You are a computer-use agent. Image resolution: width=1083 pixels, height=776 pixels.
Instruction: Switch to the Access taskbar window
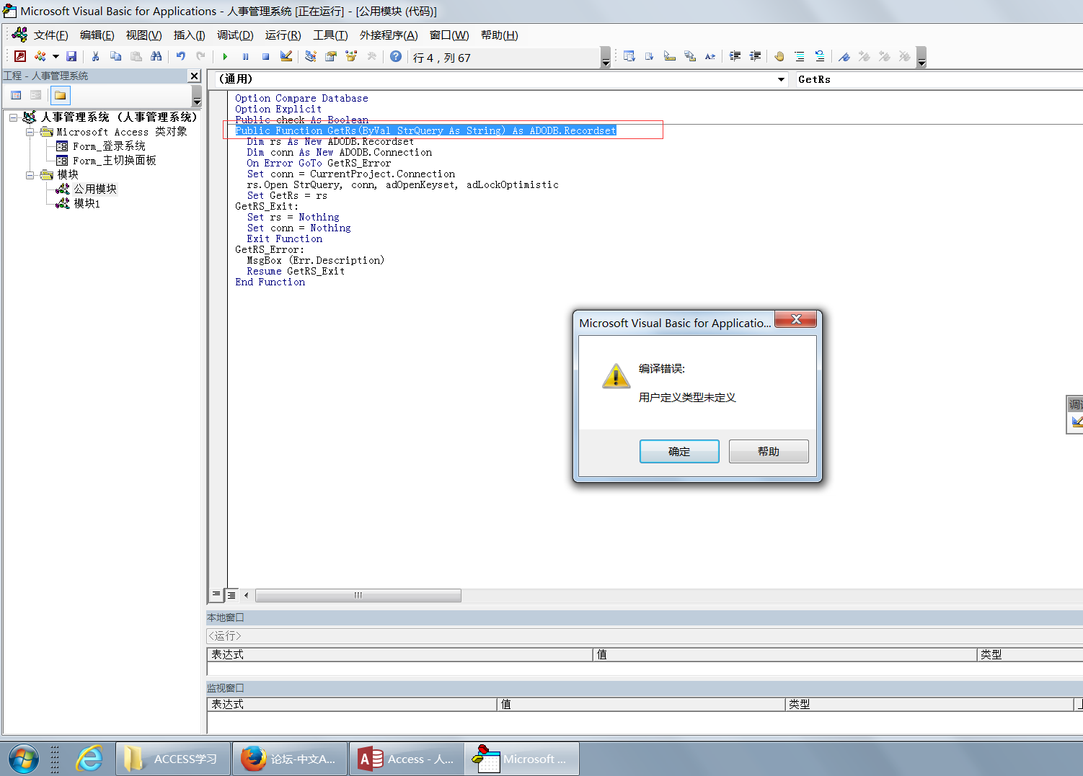[x=407, y=759]
